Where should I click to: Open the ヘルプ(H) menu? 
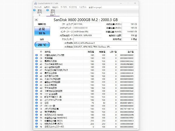coord(83,7)
